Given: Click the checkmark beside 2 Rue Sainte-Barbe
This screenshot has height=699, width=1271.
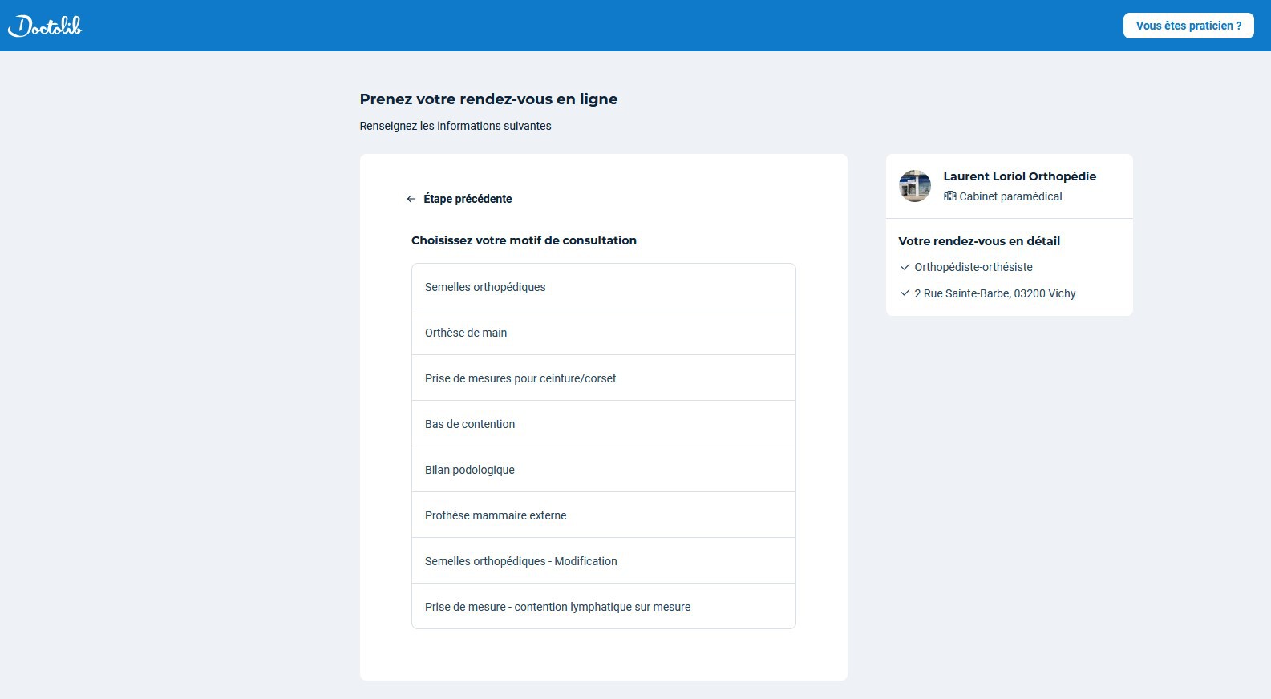Looking at the screenshot, I should tap(905, 293).
